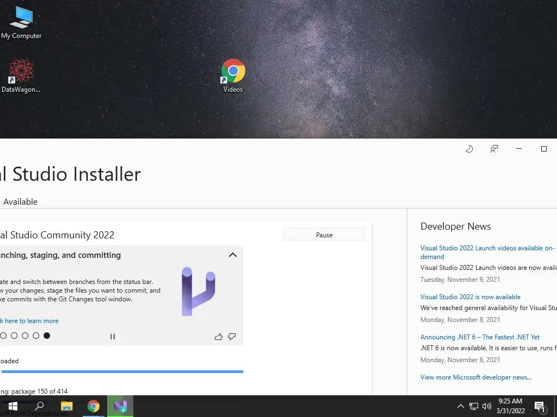Open the 'here to learn more' link
This screenshot has width=557, height=417.
pyautogui.click(x=32, y=321)
